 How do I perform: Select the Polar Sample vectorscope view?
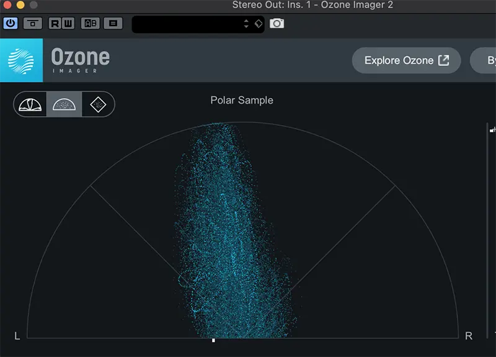[x=64, y=104]
